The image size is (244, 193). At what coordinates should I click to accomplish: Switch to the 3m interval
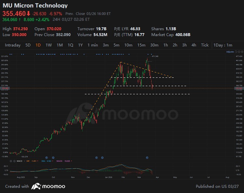pyautogui.click(x=106, y=45)
